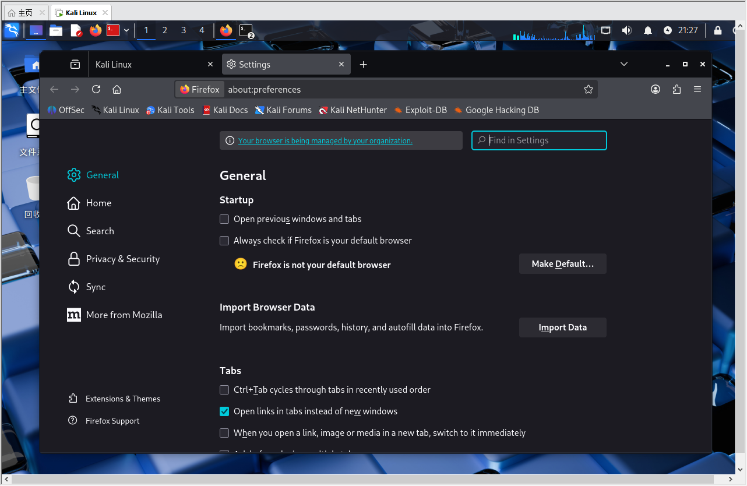Click the show desktop icon in the panel

[x=36, y=30]
